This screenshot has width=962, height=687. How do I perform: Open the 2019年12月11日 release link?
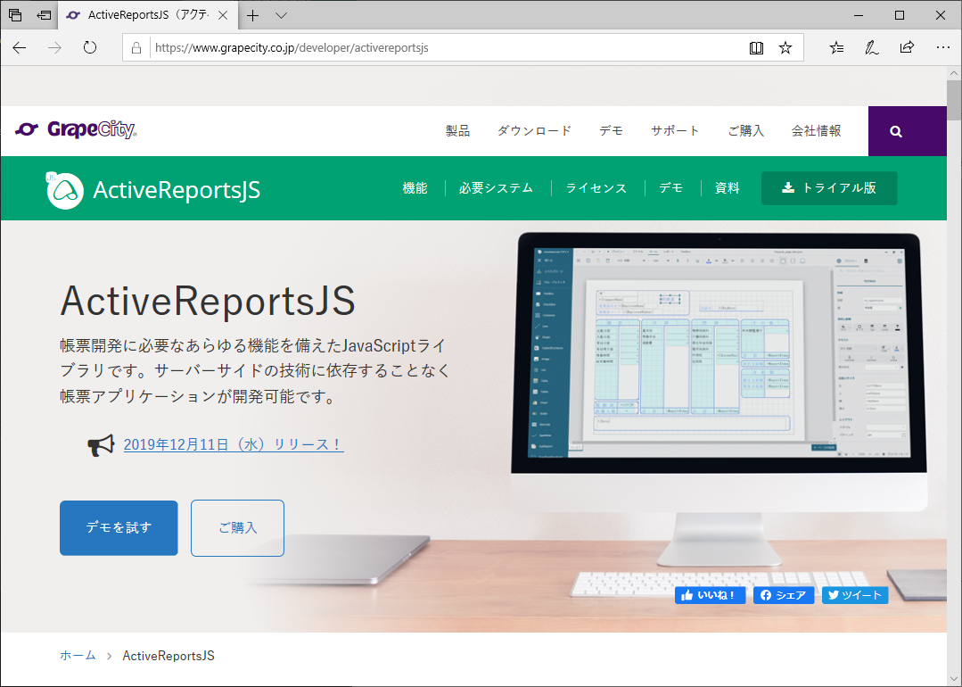pos(234,444)
